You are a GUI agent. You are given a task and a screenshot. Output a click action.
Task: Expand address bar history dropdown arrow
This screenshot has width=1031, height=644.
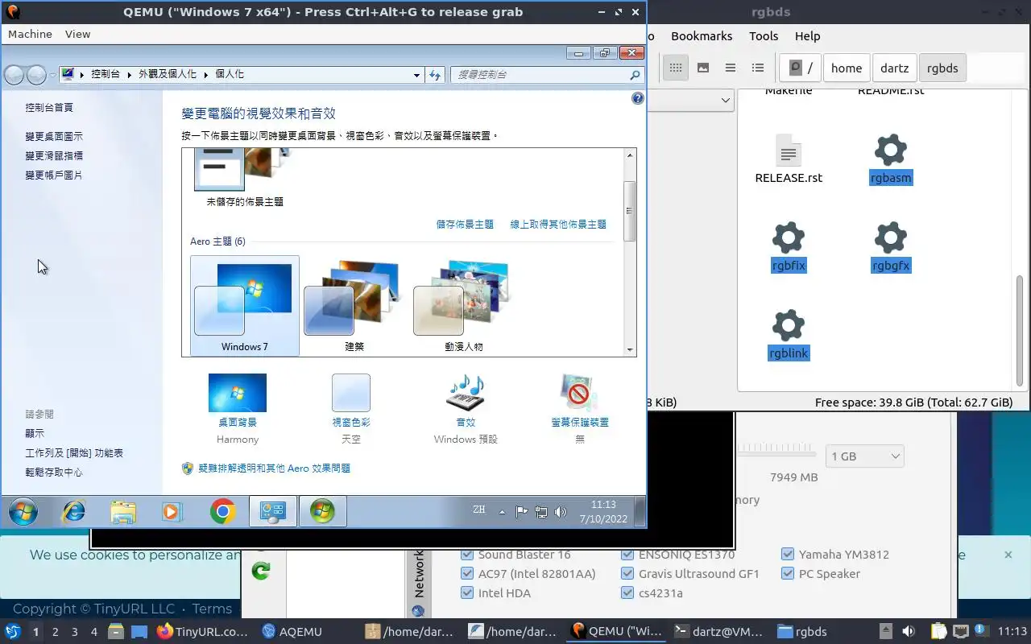tap(416, 75)
